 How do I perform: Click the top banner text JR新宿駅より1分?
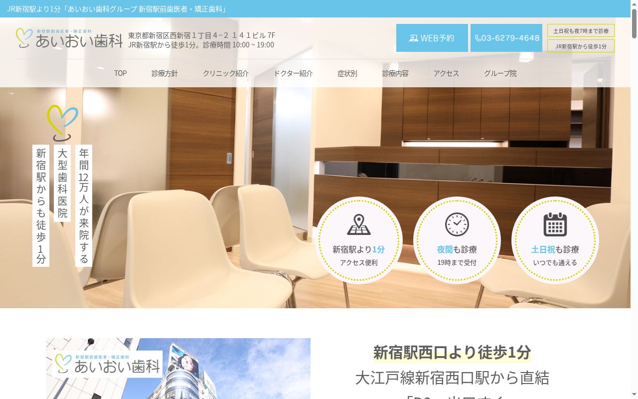tap(34, 9)
